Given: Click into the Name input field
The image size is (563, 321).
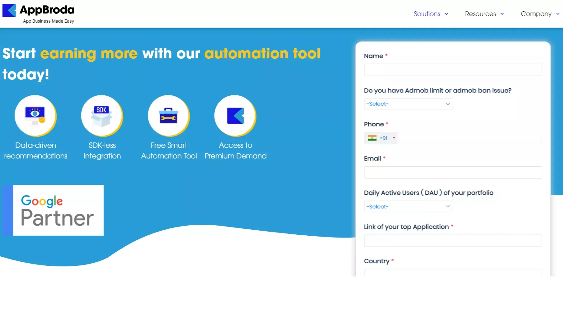Looking at the screenshot, I should pos(453,70).
